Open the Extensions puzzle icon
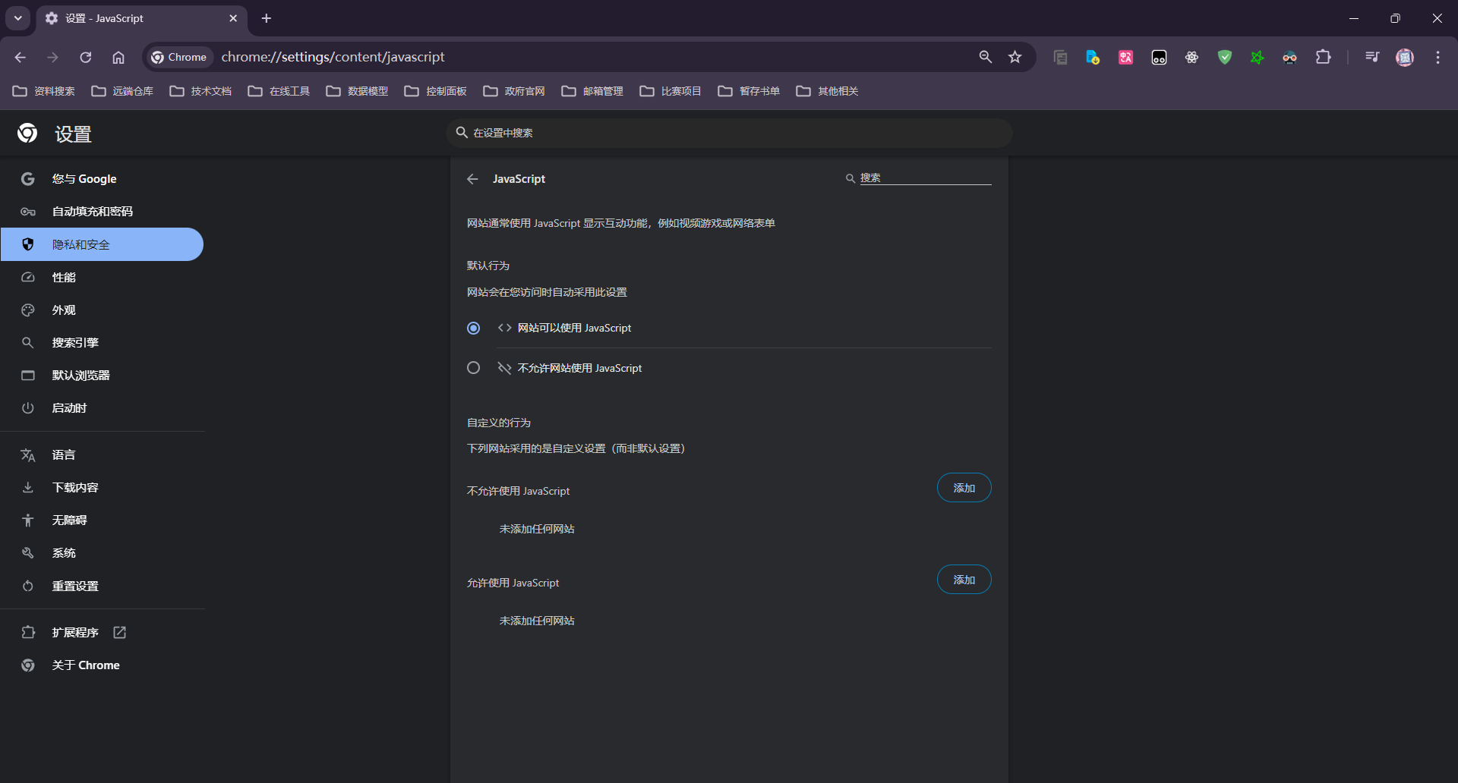Viewport: 1458px width, 783px height. pos(1323,57)
